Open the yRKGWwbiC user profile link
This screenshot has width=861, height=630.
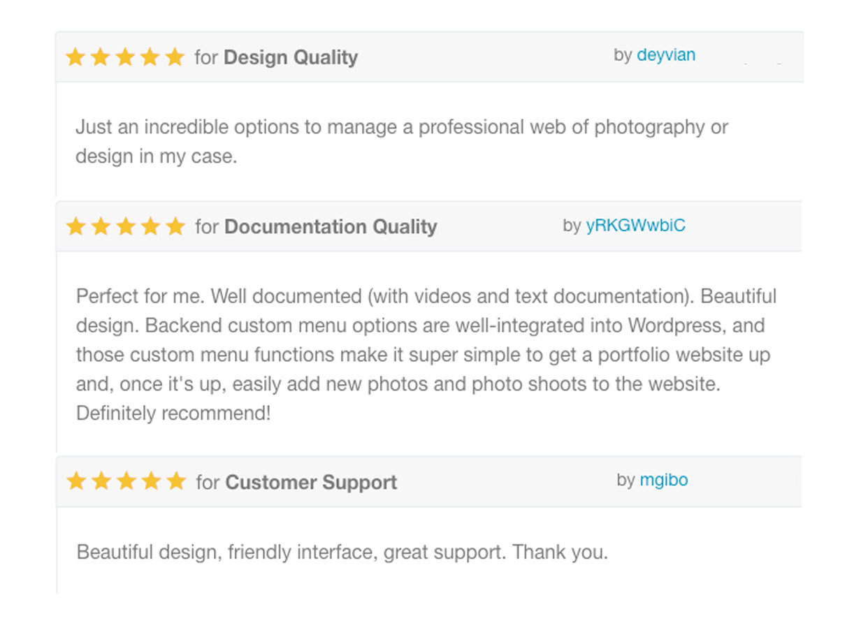[636, 226]
